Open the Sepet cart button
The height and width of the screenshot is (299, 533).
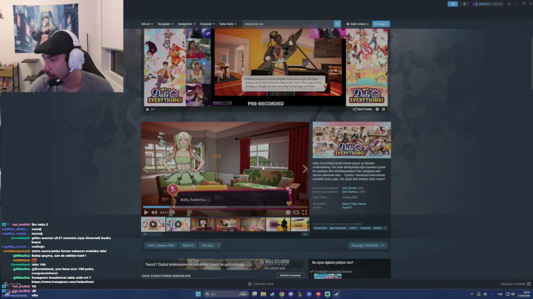(381, 24)
